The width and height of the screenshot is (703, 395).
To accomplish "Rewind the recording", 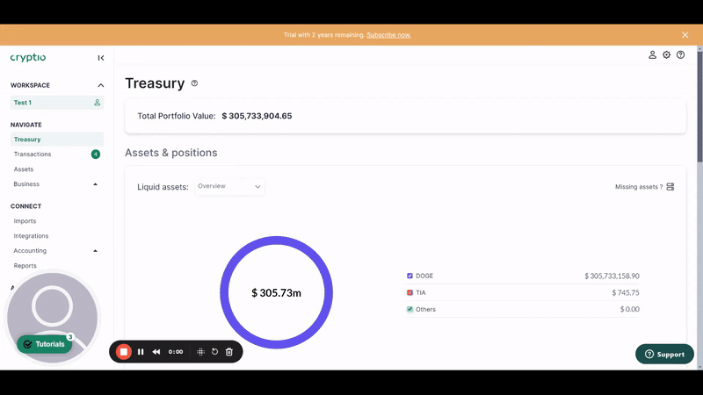I will 156,352.
